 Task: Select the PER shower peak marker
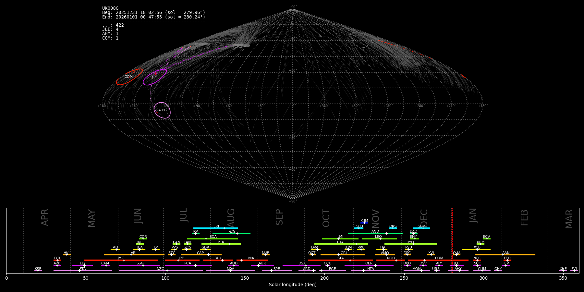(229, 244)
